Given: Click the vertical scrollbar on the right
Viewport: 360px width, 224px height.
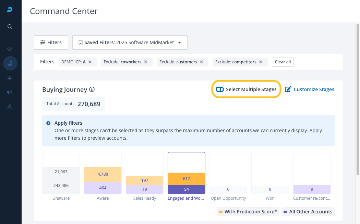Looking at the screenshot, I should (x=357, y=103).
